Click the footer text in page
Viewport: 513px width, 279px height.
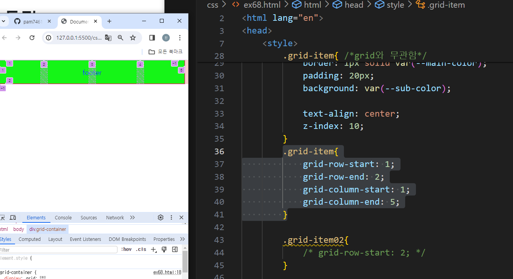92,73
